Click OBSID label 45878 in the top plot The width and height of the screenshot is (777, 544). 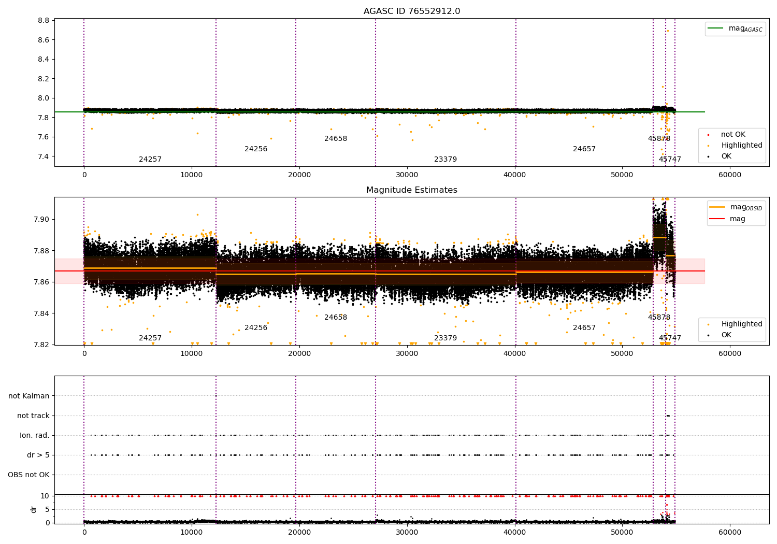pyautogui.click(x=659, y=139)
